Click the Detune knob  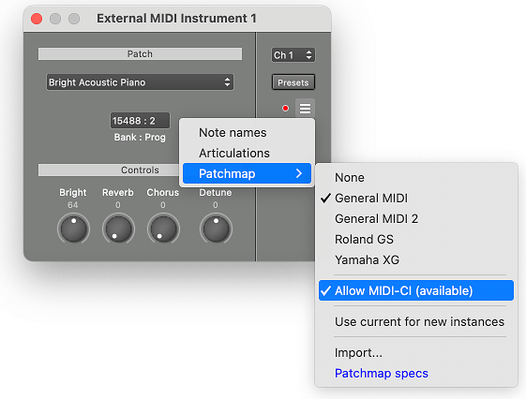216,229
